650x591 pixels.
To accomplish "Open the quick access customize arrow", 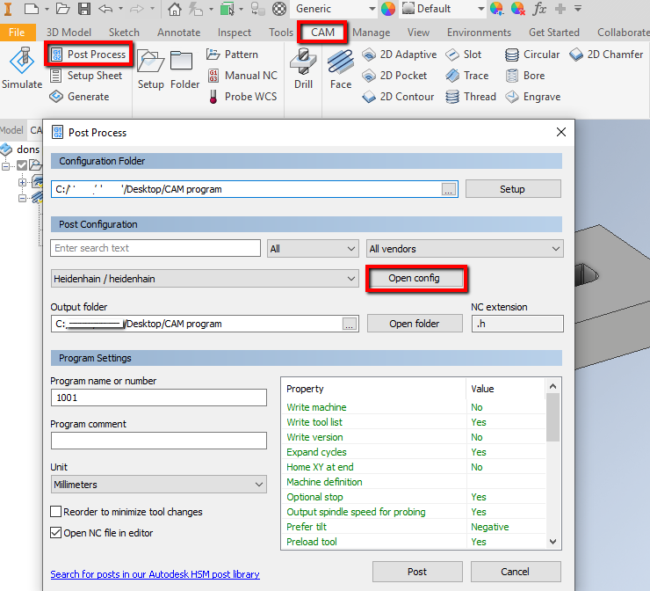I will [578, 8].
